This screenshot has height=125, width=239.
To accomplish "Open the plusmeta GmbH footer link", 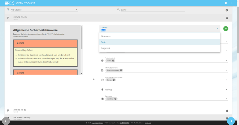I will [97, 123].
